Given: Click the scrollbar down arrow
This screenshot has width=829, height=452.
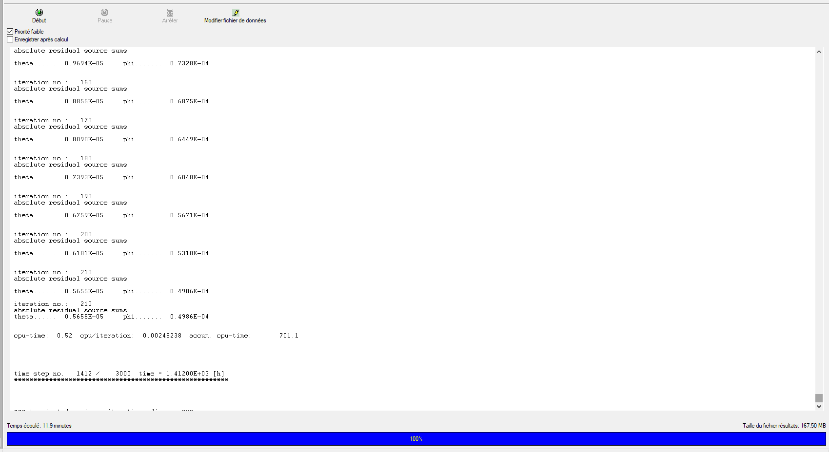Looking at the screenshot, I should click(818, 407).
